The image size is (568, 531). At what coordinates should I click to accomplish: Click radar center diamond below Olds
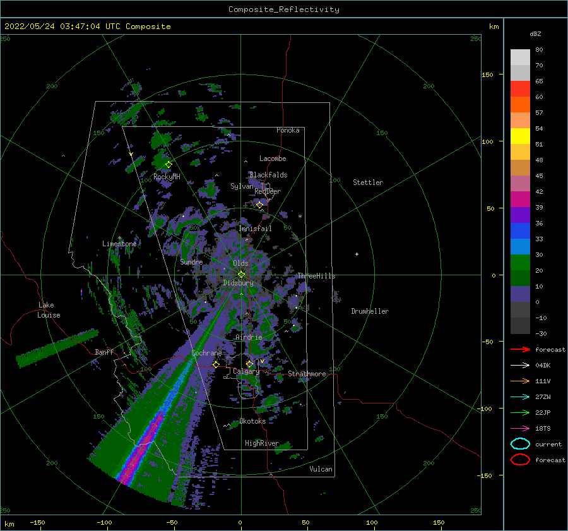tap(241, 275)
